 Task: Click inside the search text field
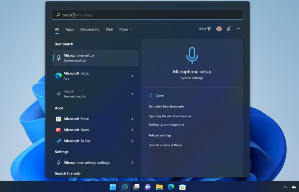pyautogui.click(x=146, y=15)
